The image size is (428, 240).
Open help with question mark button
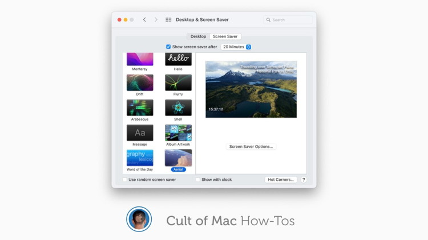coord(304,180)
